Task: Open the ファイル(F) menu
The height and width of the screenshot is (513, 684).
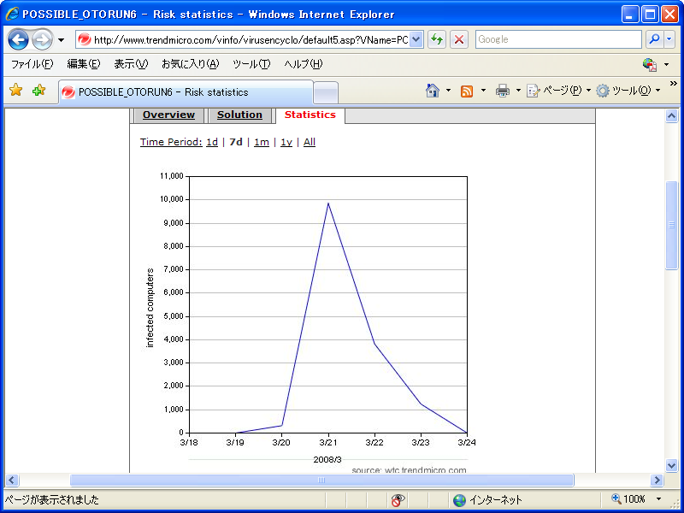Action: (32, 65)
